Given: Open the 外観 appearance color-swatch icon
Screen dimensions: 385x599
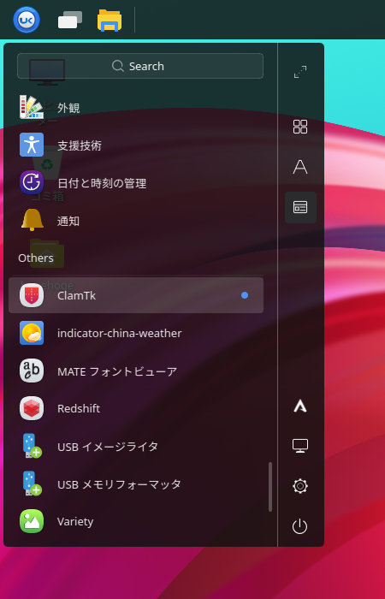Looking at the screenshot, I should pos(32,107).
